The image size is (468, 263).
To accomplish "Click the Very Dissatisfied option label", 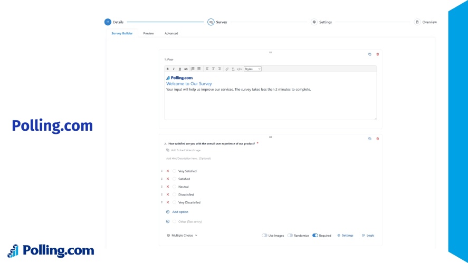I will 189,202.
